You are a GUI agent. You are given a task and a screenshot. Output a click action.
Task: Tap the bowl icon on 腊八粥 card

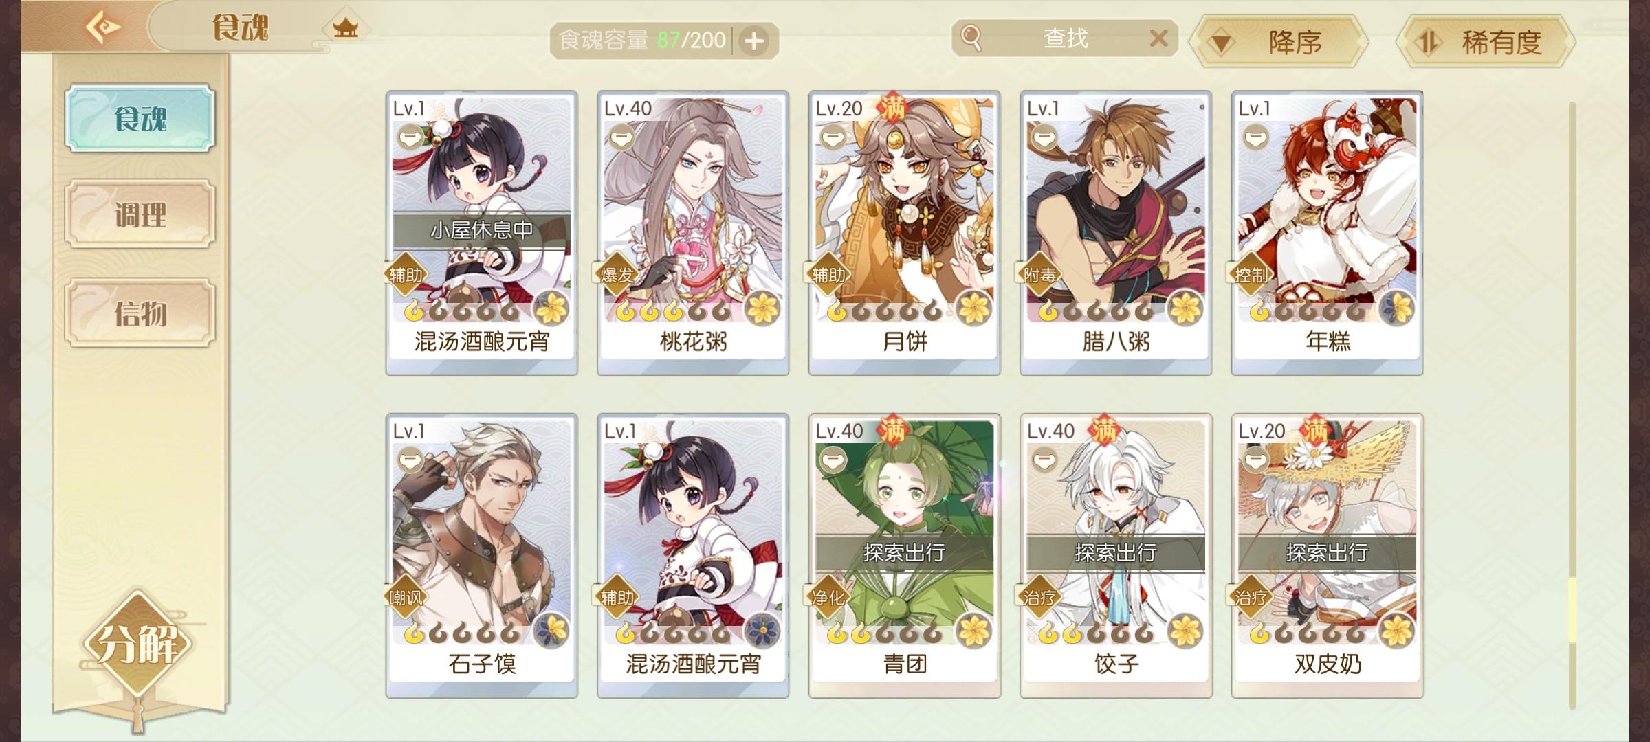click(x=1044, y=138)
